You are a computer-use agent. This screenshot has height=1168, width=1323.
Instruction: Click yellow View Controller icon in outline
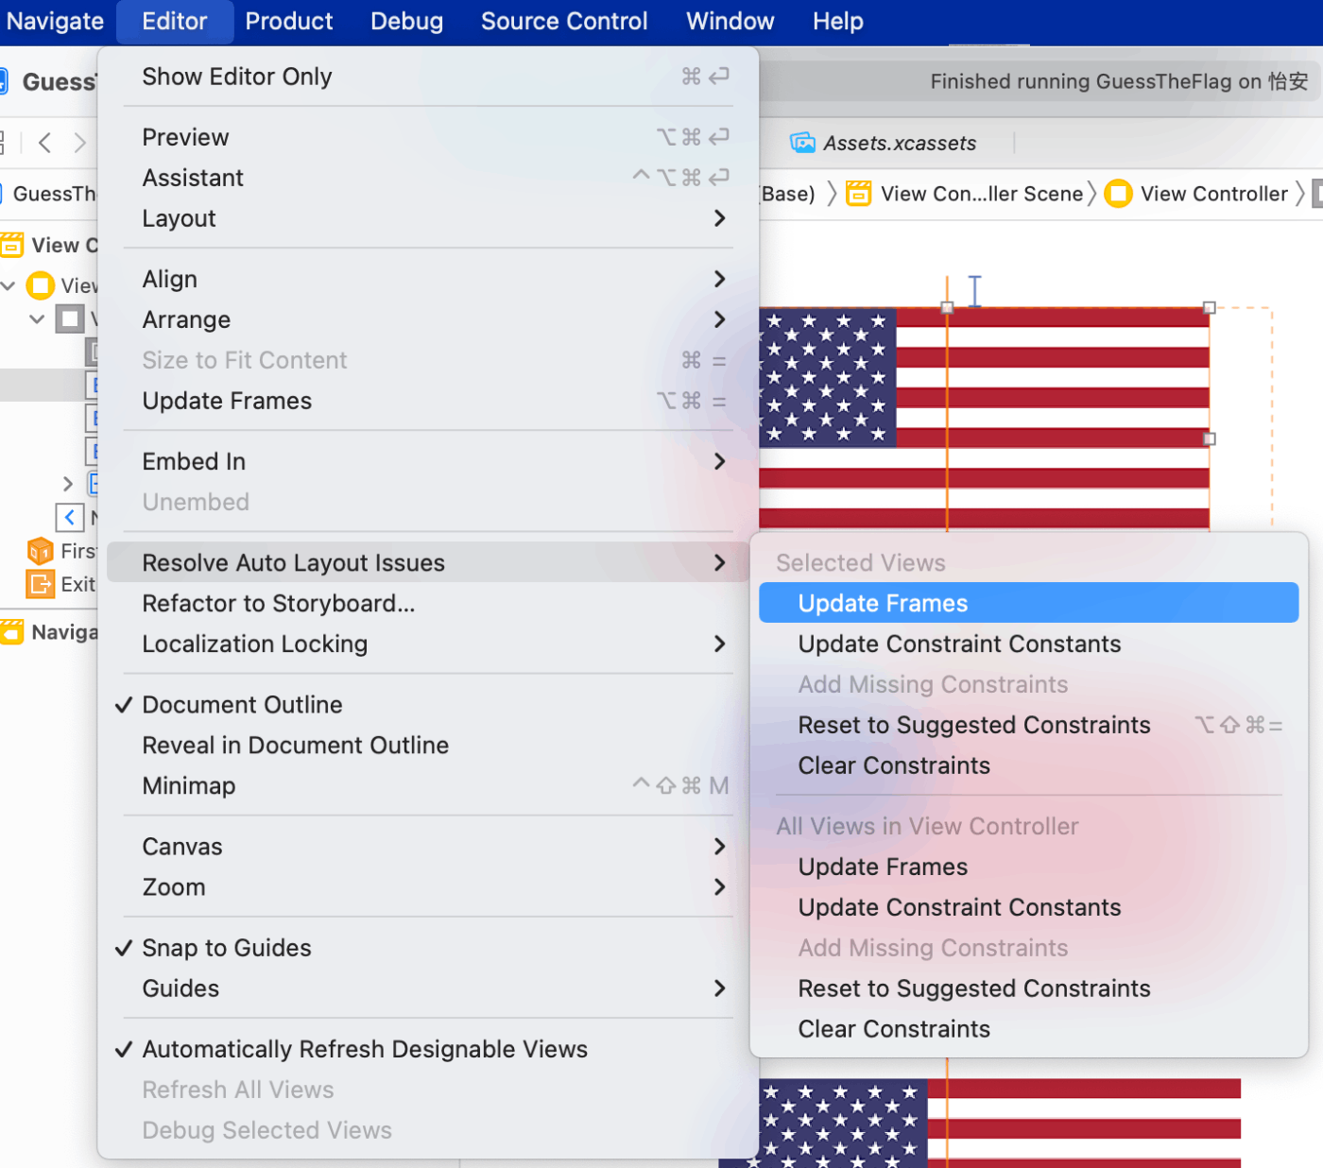pyautogui.click(x=41, y=284)
